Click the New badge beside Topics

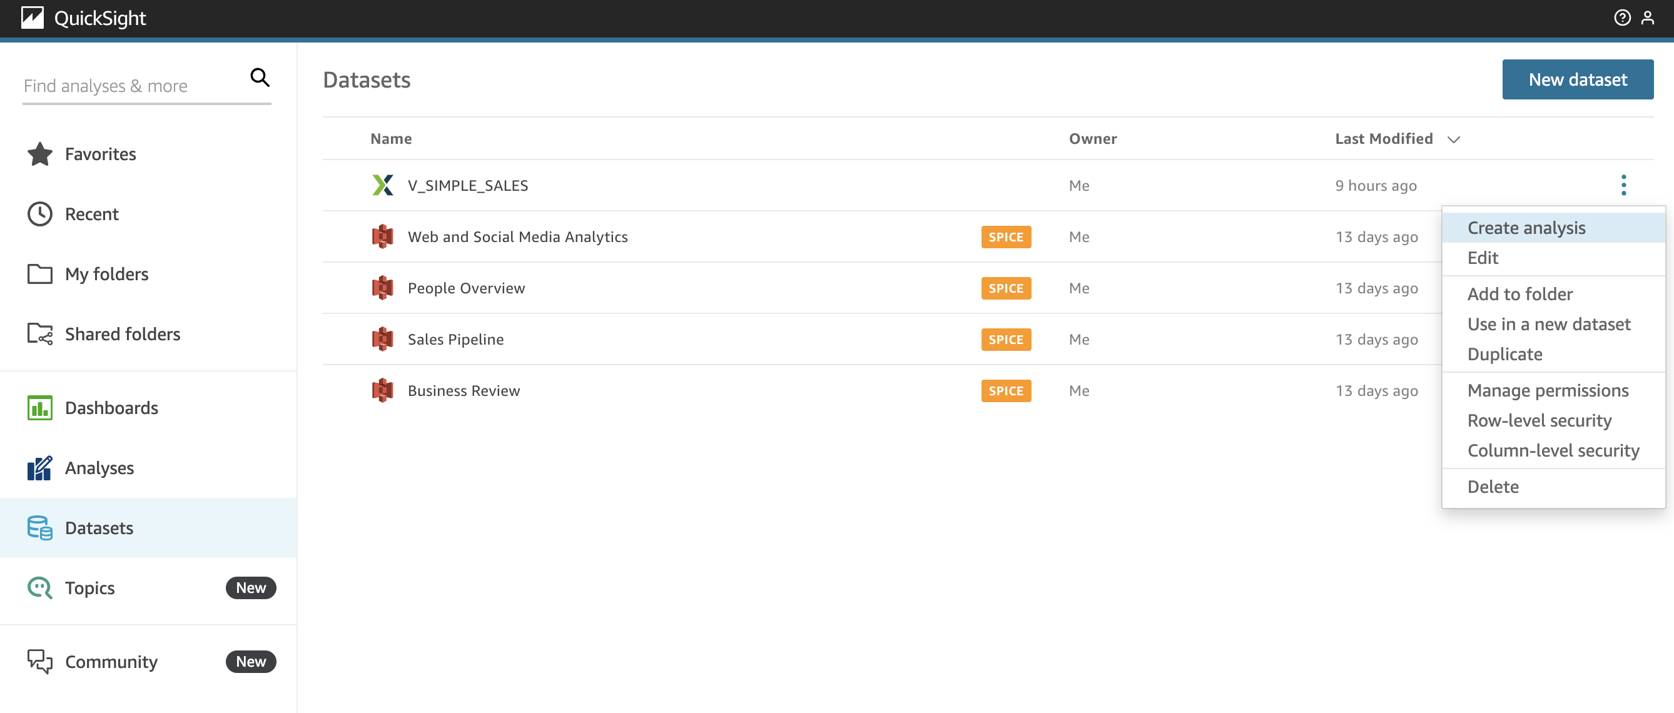[x=251, y=587]
